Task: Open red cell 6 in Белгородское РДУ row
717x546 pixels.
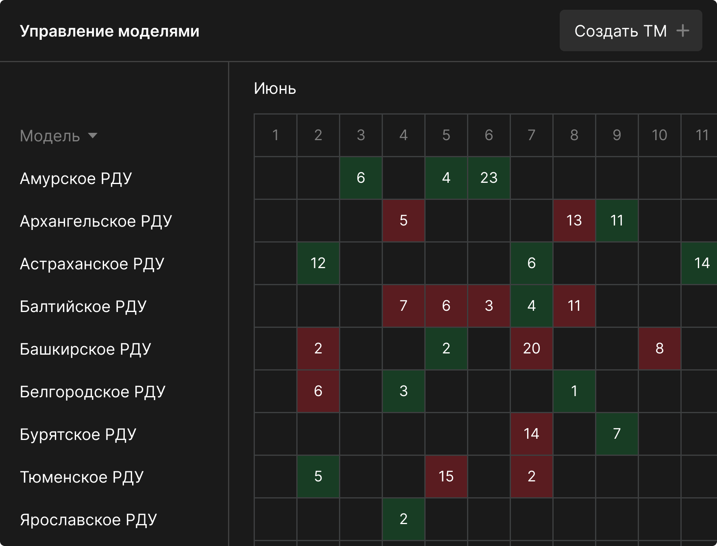Action: point(318,391)
